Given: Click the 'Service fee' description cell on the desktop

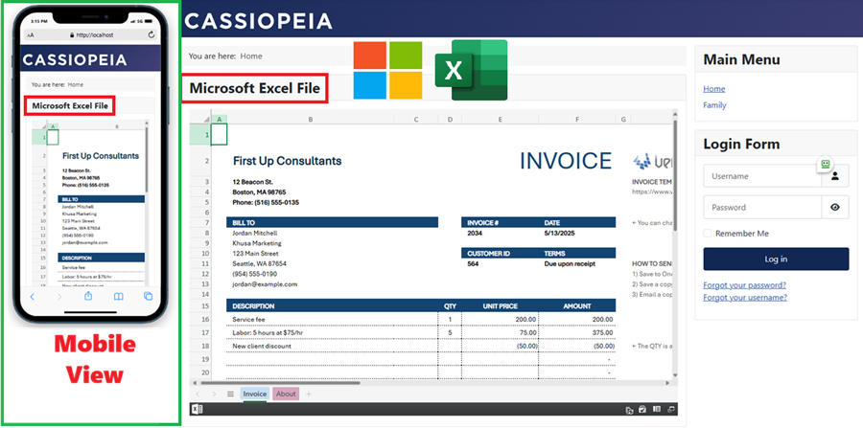Looking at the screenshot, I should tap(248, 319).
